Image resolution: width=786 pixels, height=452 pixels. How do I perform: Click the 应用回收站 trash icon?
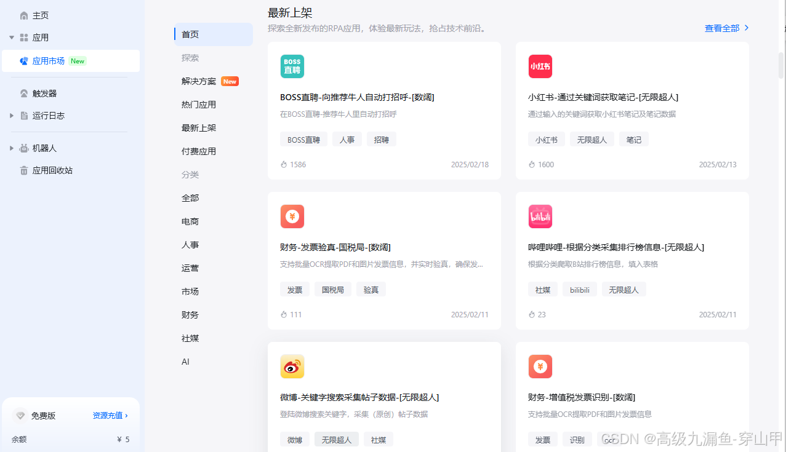(x=24, y=170)
